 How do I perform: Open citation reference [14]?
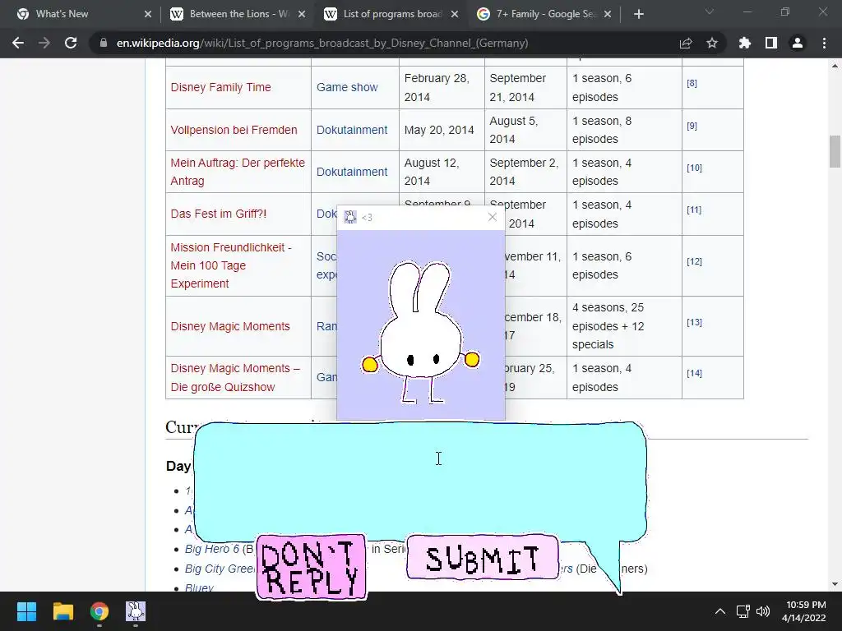[x=694, y=373]
